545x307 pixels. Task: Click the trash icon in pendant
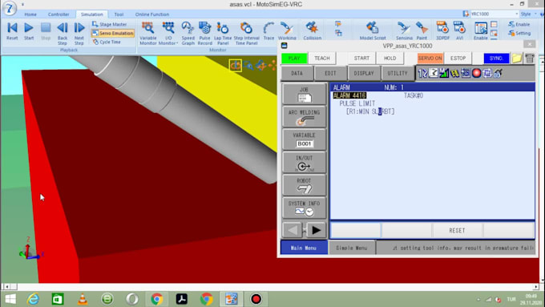(530, 58)
